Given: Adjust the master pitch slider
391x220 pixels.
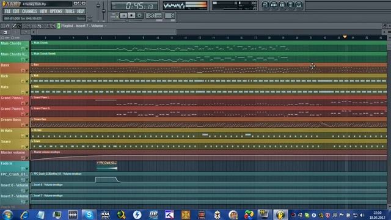Looking at the screenshot, I should pos(103,11).
